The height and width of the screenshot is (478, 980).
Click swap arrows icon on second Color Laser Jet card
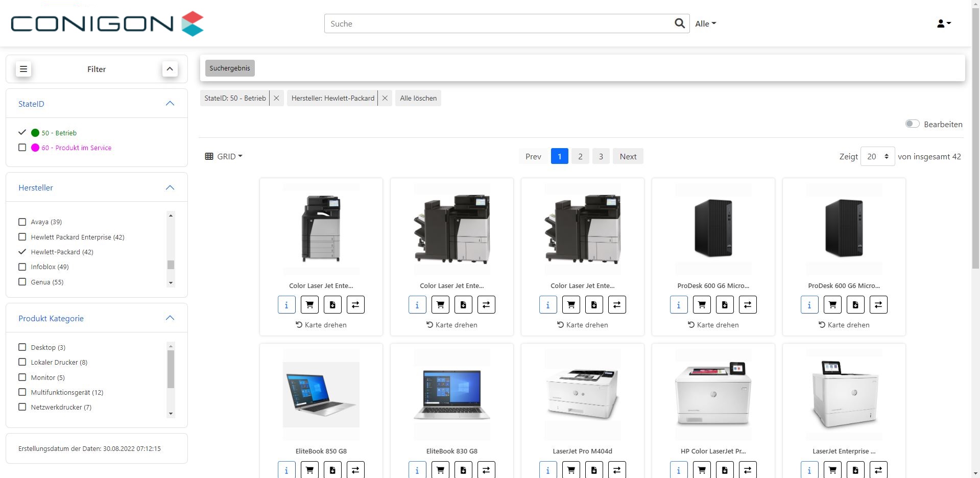tap(486, 305)
